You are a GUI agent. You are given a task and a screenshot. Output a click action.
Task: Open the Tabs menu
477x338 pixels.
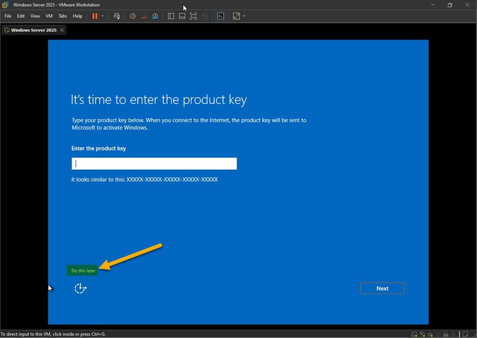[63, 16]
